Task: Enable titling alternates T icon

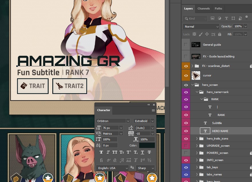Action: [x=136, y=160]
